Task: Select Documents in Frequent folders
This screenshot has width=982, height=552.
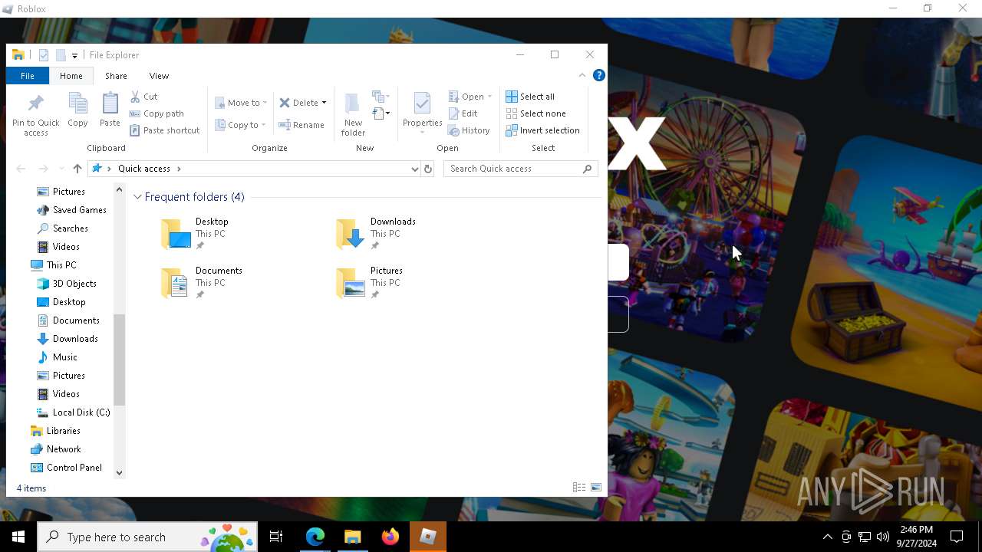Action: point(201,283)
